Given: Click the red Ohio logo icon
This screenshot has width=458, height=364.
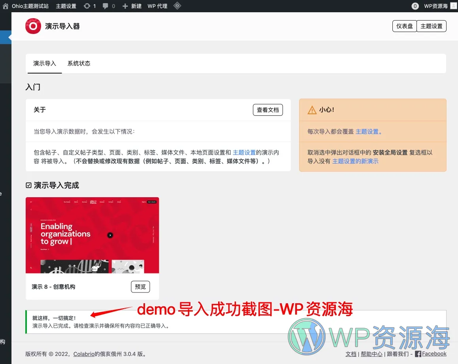Looking at the screenshot, I should point(33,26).
